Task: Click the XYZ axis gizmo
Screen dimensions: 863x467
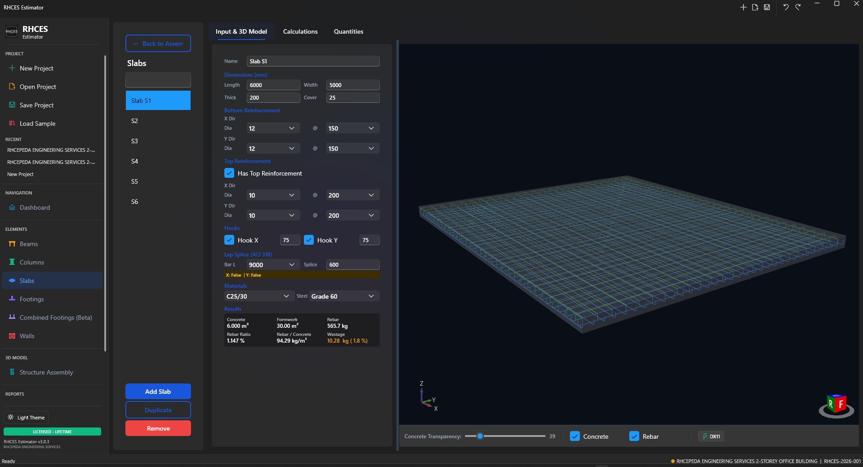Action: tap(427, 397)
